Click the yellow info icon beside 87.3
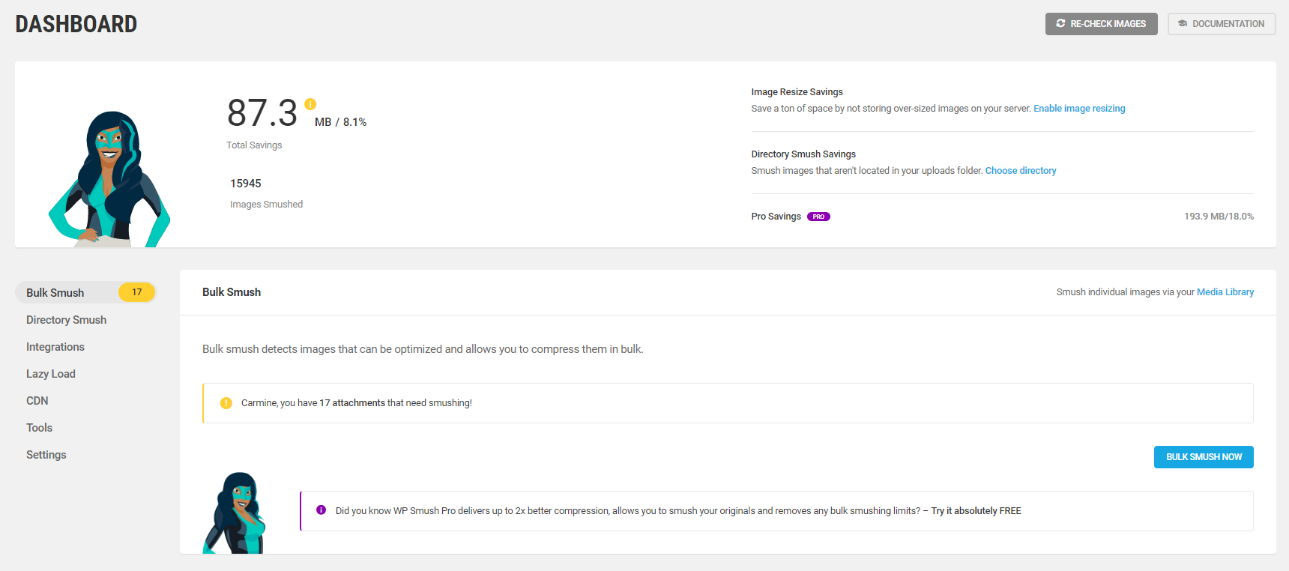 pos(310,104)
